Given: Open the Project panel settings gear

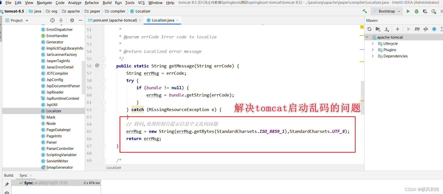Looking at the screenshot, I should 72,20.
